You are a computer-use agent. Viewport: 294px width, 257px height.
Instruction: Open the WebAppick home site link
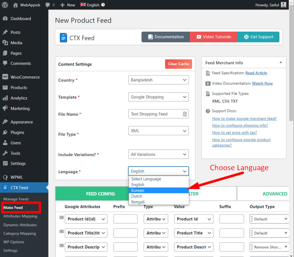tap(27, 5)
